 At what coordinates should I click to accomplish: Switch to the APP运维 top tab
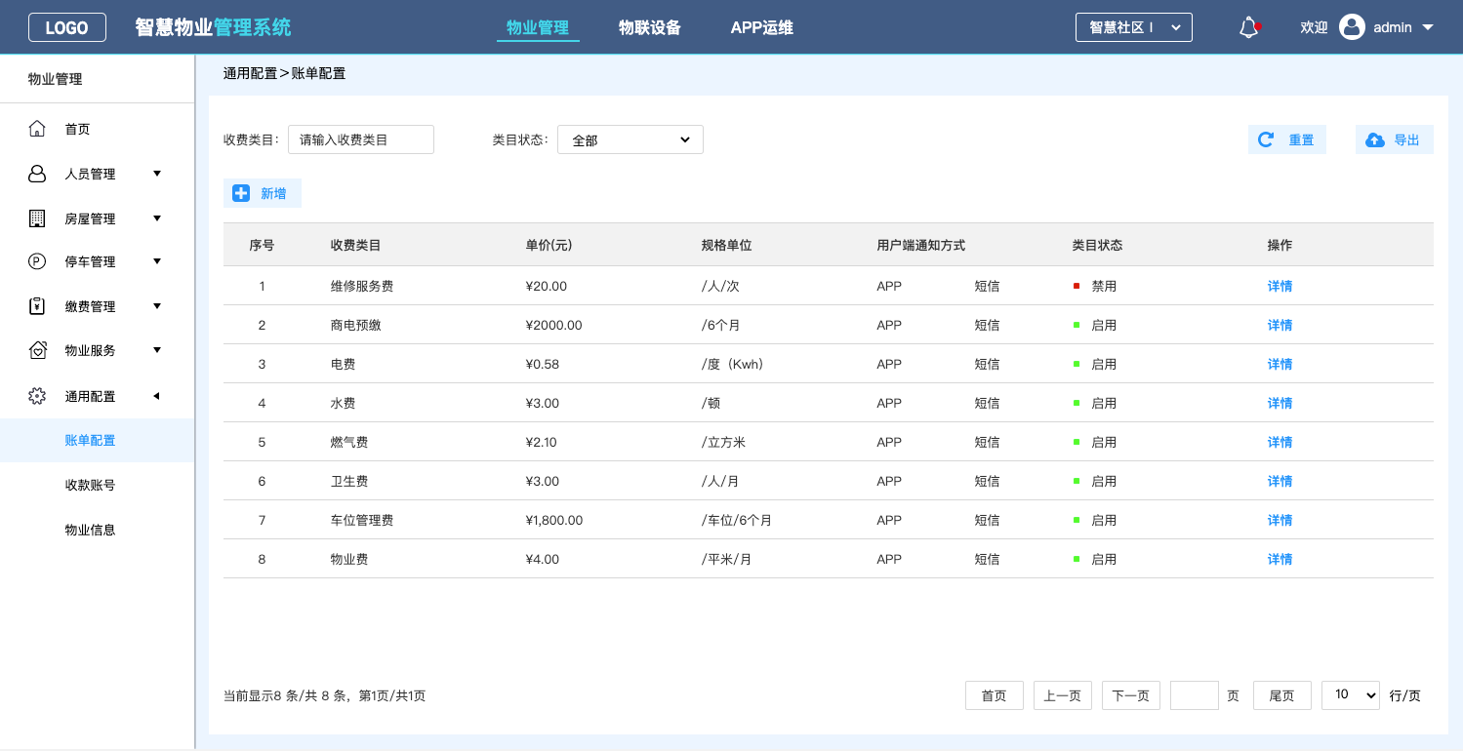point(762,27)
